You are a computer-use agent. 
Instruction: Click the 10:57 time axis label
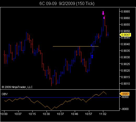point(89,114)
